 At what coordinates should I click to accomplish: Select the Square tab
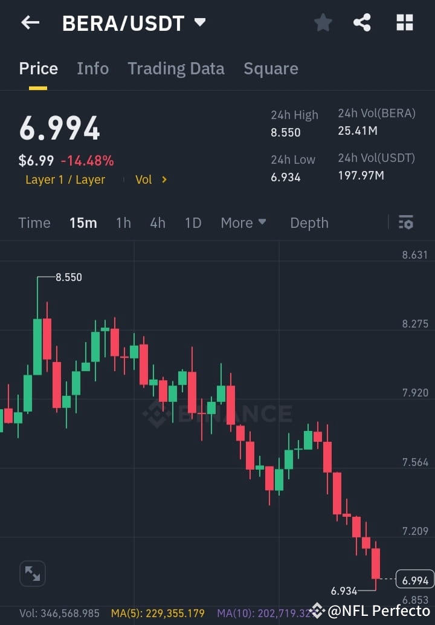(271, 68)
